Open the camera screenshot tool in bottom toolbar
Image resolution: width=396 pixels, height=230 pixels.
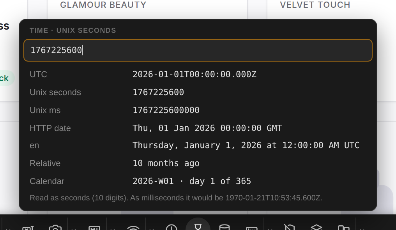55,227
